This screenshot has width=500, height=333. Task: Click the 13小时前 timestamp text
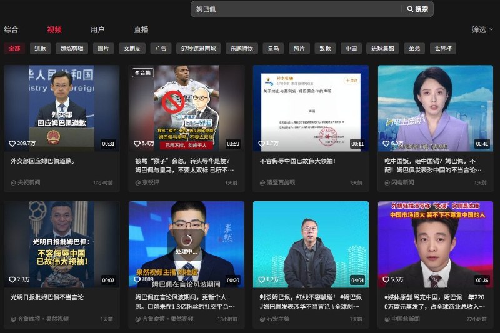click(x=227, y=319)
